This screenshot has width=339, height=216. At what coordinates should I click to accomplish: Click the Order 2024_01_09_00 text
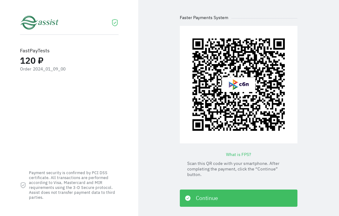(43, 69)
